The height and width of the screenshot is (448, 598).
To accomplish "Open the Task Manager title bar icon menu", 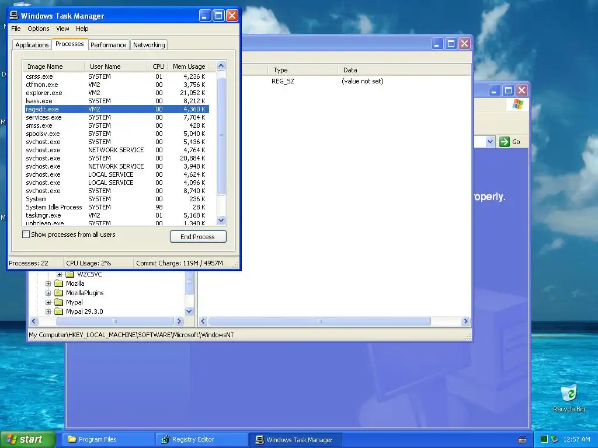I will [14, 15].
